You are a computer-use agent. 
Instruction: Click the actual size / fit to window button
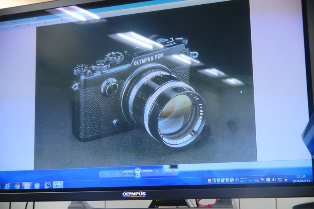(x=117, y=173)
